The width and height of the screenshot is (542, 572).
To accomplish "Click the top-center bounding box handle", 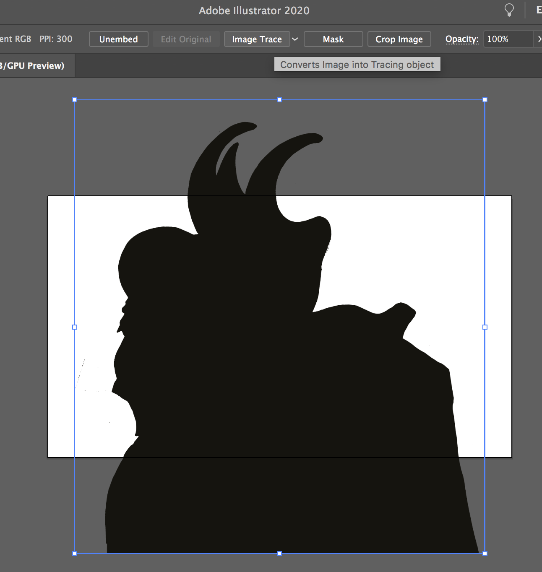I will tap(279, 100).
